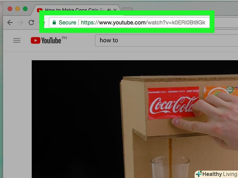Reload the page with the refresh icon
The width and height of the screenshot is (238, 178).
31,22
